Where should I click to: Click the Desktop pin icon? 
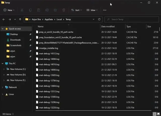point(30,34)
